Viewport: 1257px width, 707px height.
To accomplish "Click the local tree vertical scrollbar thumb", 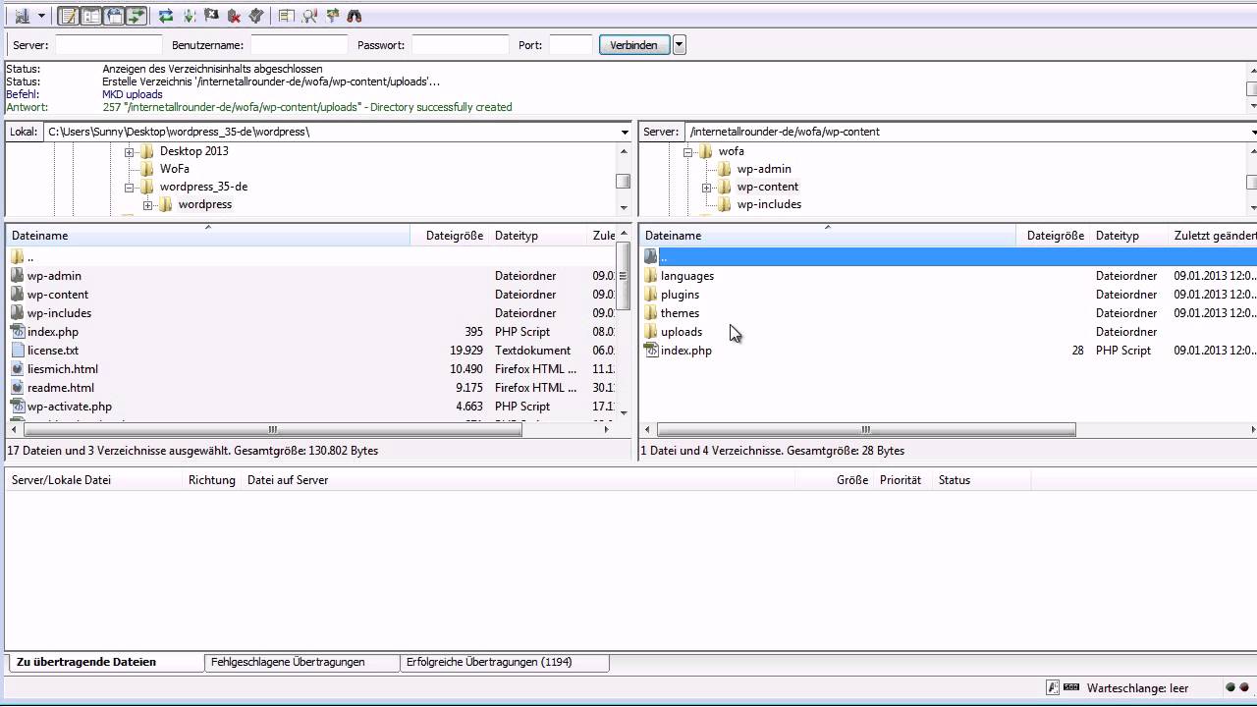I will [623, 181].
